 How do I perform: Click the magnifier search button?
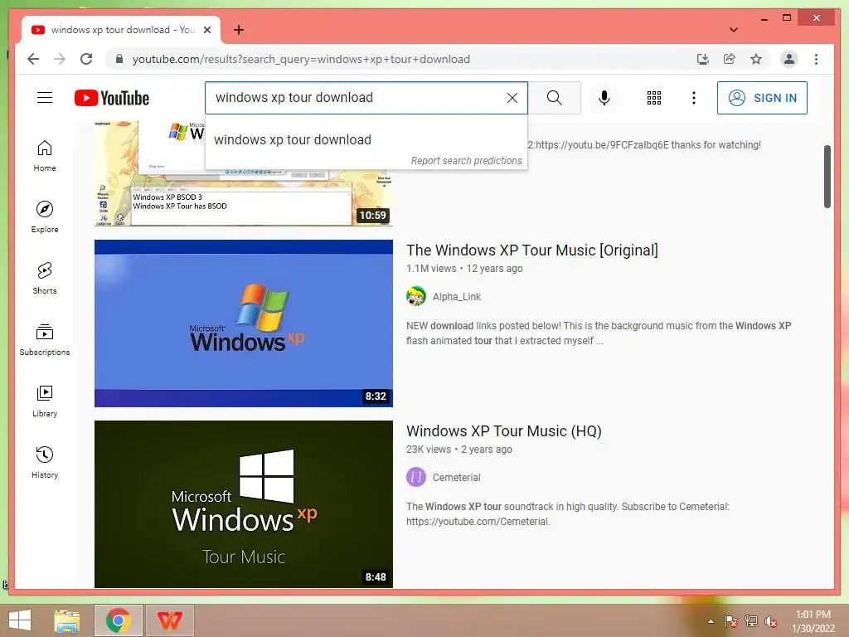[x=554, y=98]
